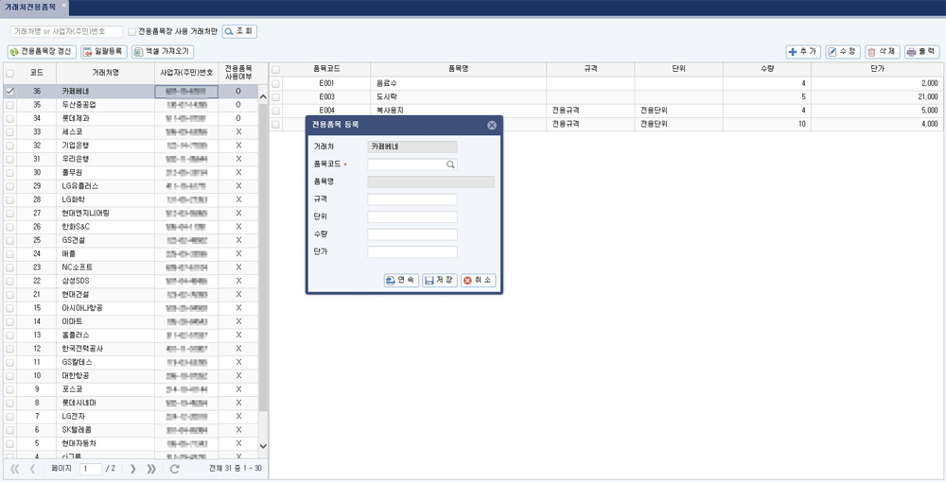This screenshot has height=482, width=946.
Task: Click scroll up arrow of vendor list
Action: coord(263,96)
